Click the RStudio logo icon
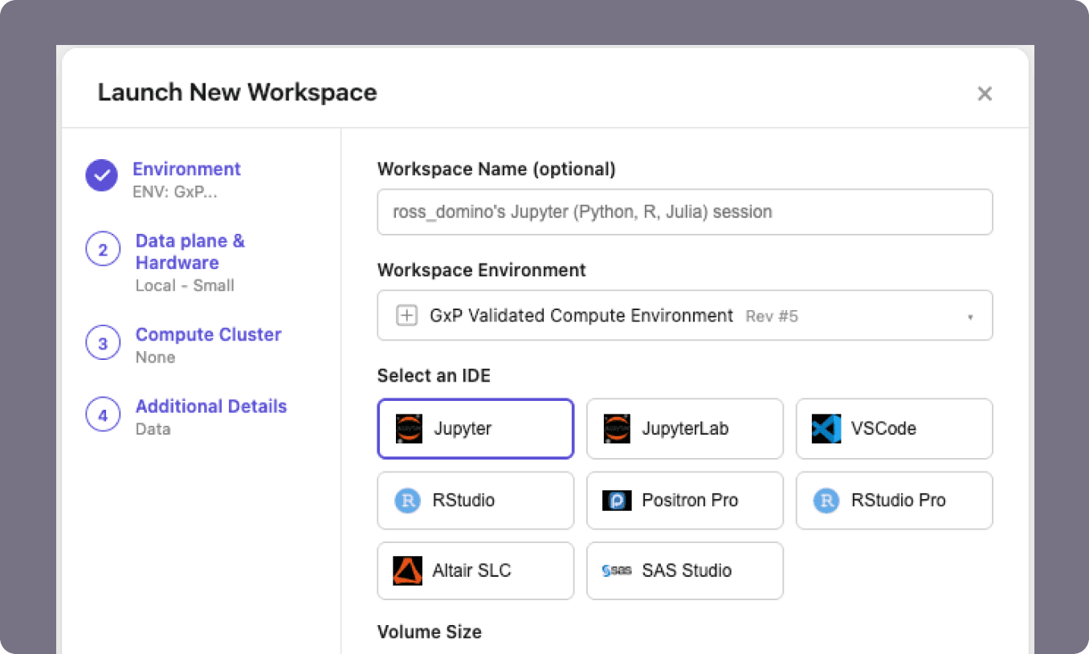The image size is (1089, 654). point(408,501)
